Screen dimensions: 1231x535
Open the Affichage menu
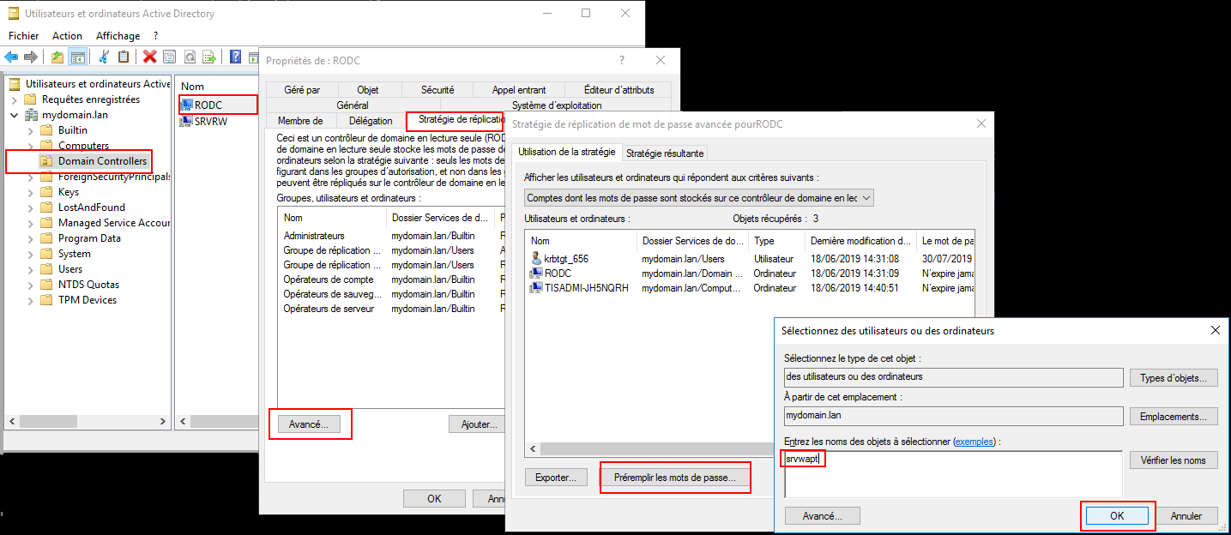point(118,36)
